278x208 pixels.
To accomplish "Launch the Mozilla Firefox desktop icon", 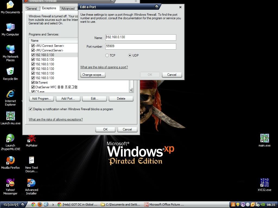I will tap(10, 161).
